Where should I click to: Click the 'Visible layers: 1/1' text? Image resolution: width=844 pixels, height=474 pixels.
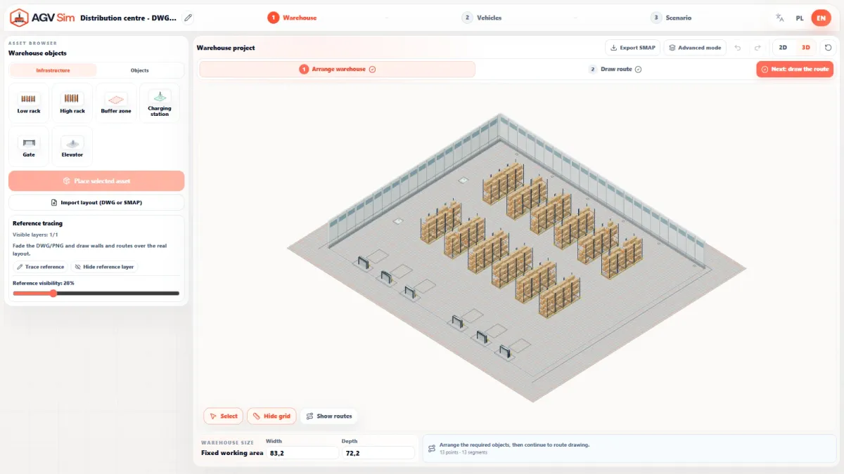35,235
